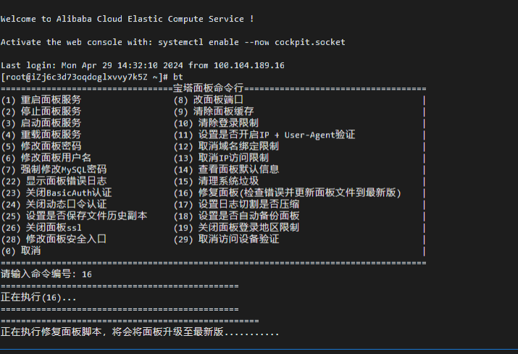Click the "(14) 查看面板默认信息" entry
The image size is (518, 354).
pyautogui.click(x=226, y=169)
